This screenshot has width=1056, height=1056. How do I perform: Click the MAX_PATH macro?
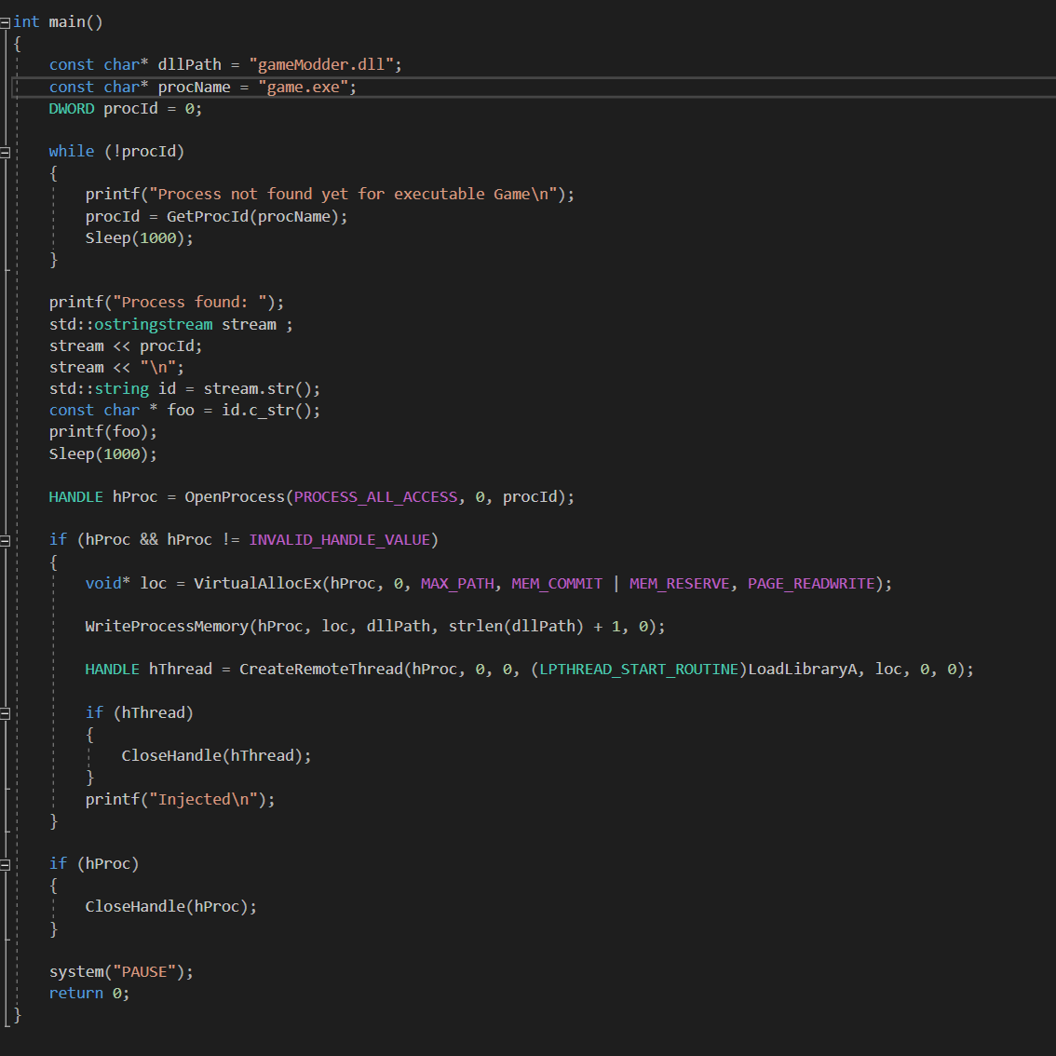[457, 583]
